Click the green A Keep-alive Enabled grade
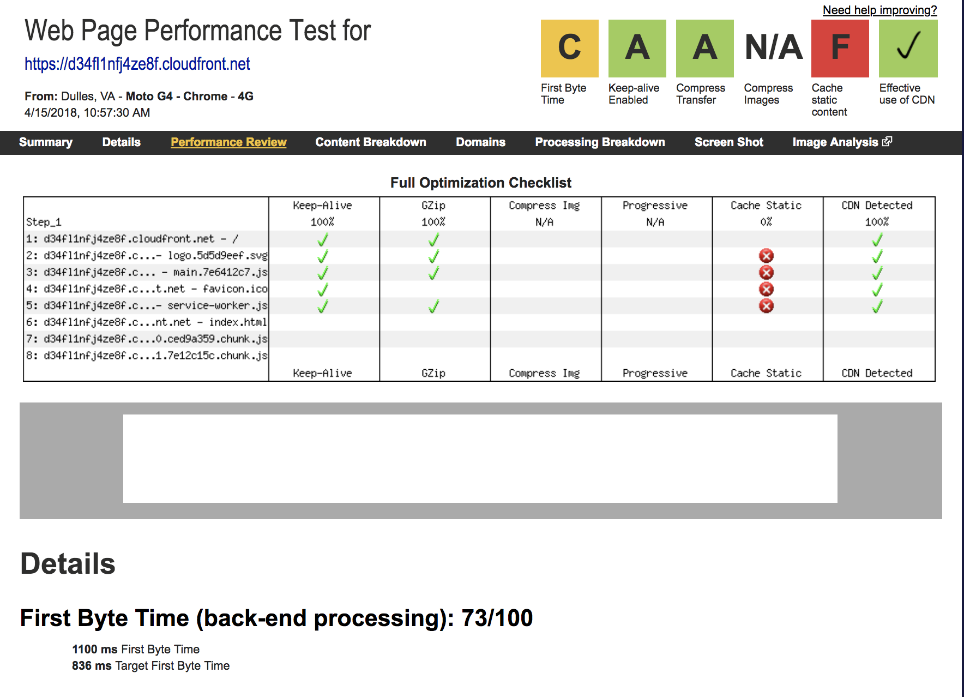964x697 pixels. coord(637,49)
